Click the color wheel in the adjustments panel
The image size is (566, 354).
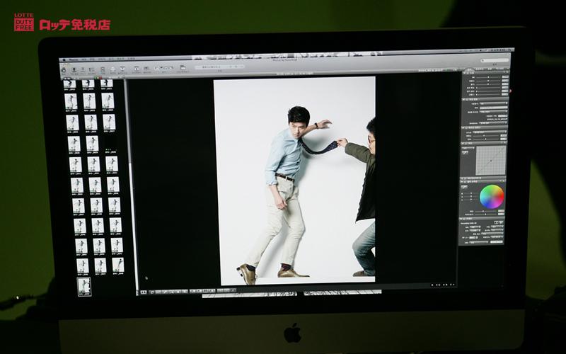click(491, 197)
